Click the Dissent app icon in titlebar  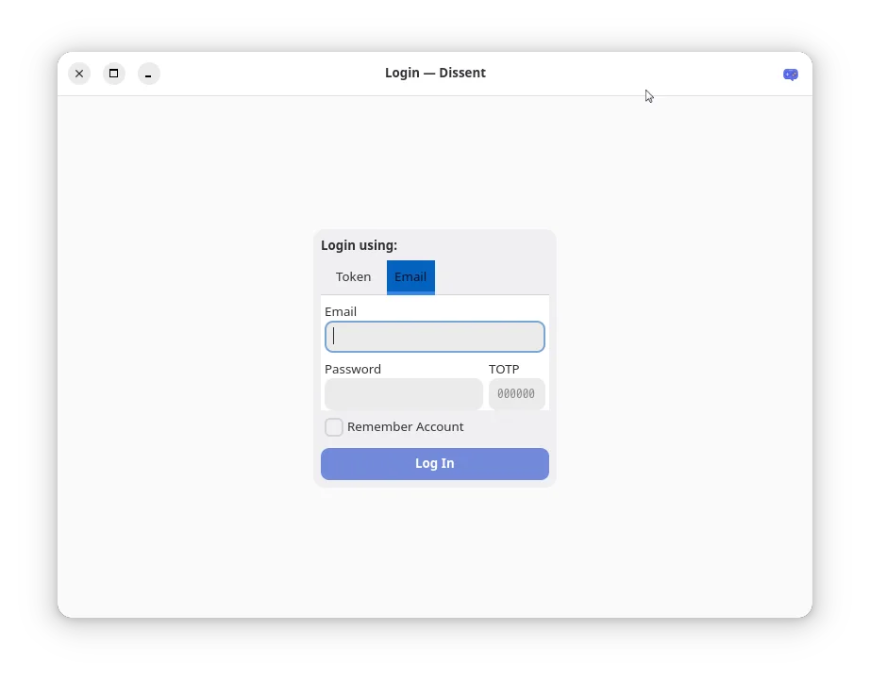[x=790, y=74]
